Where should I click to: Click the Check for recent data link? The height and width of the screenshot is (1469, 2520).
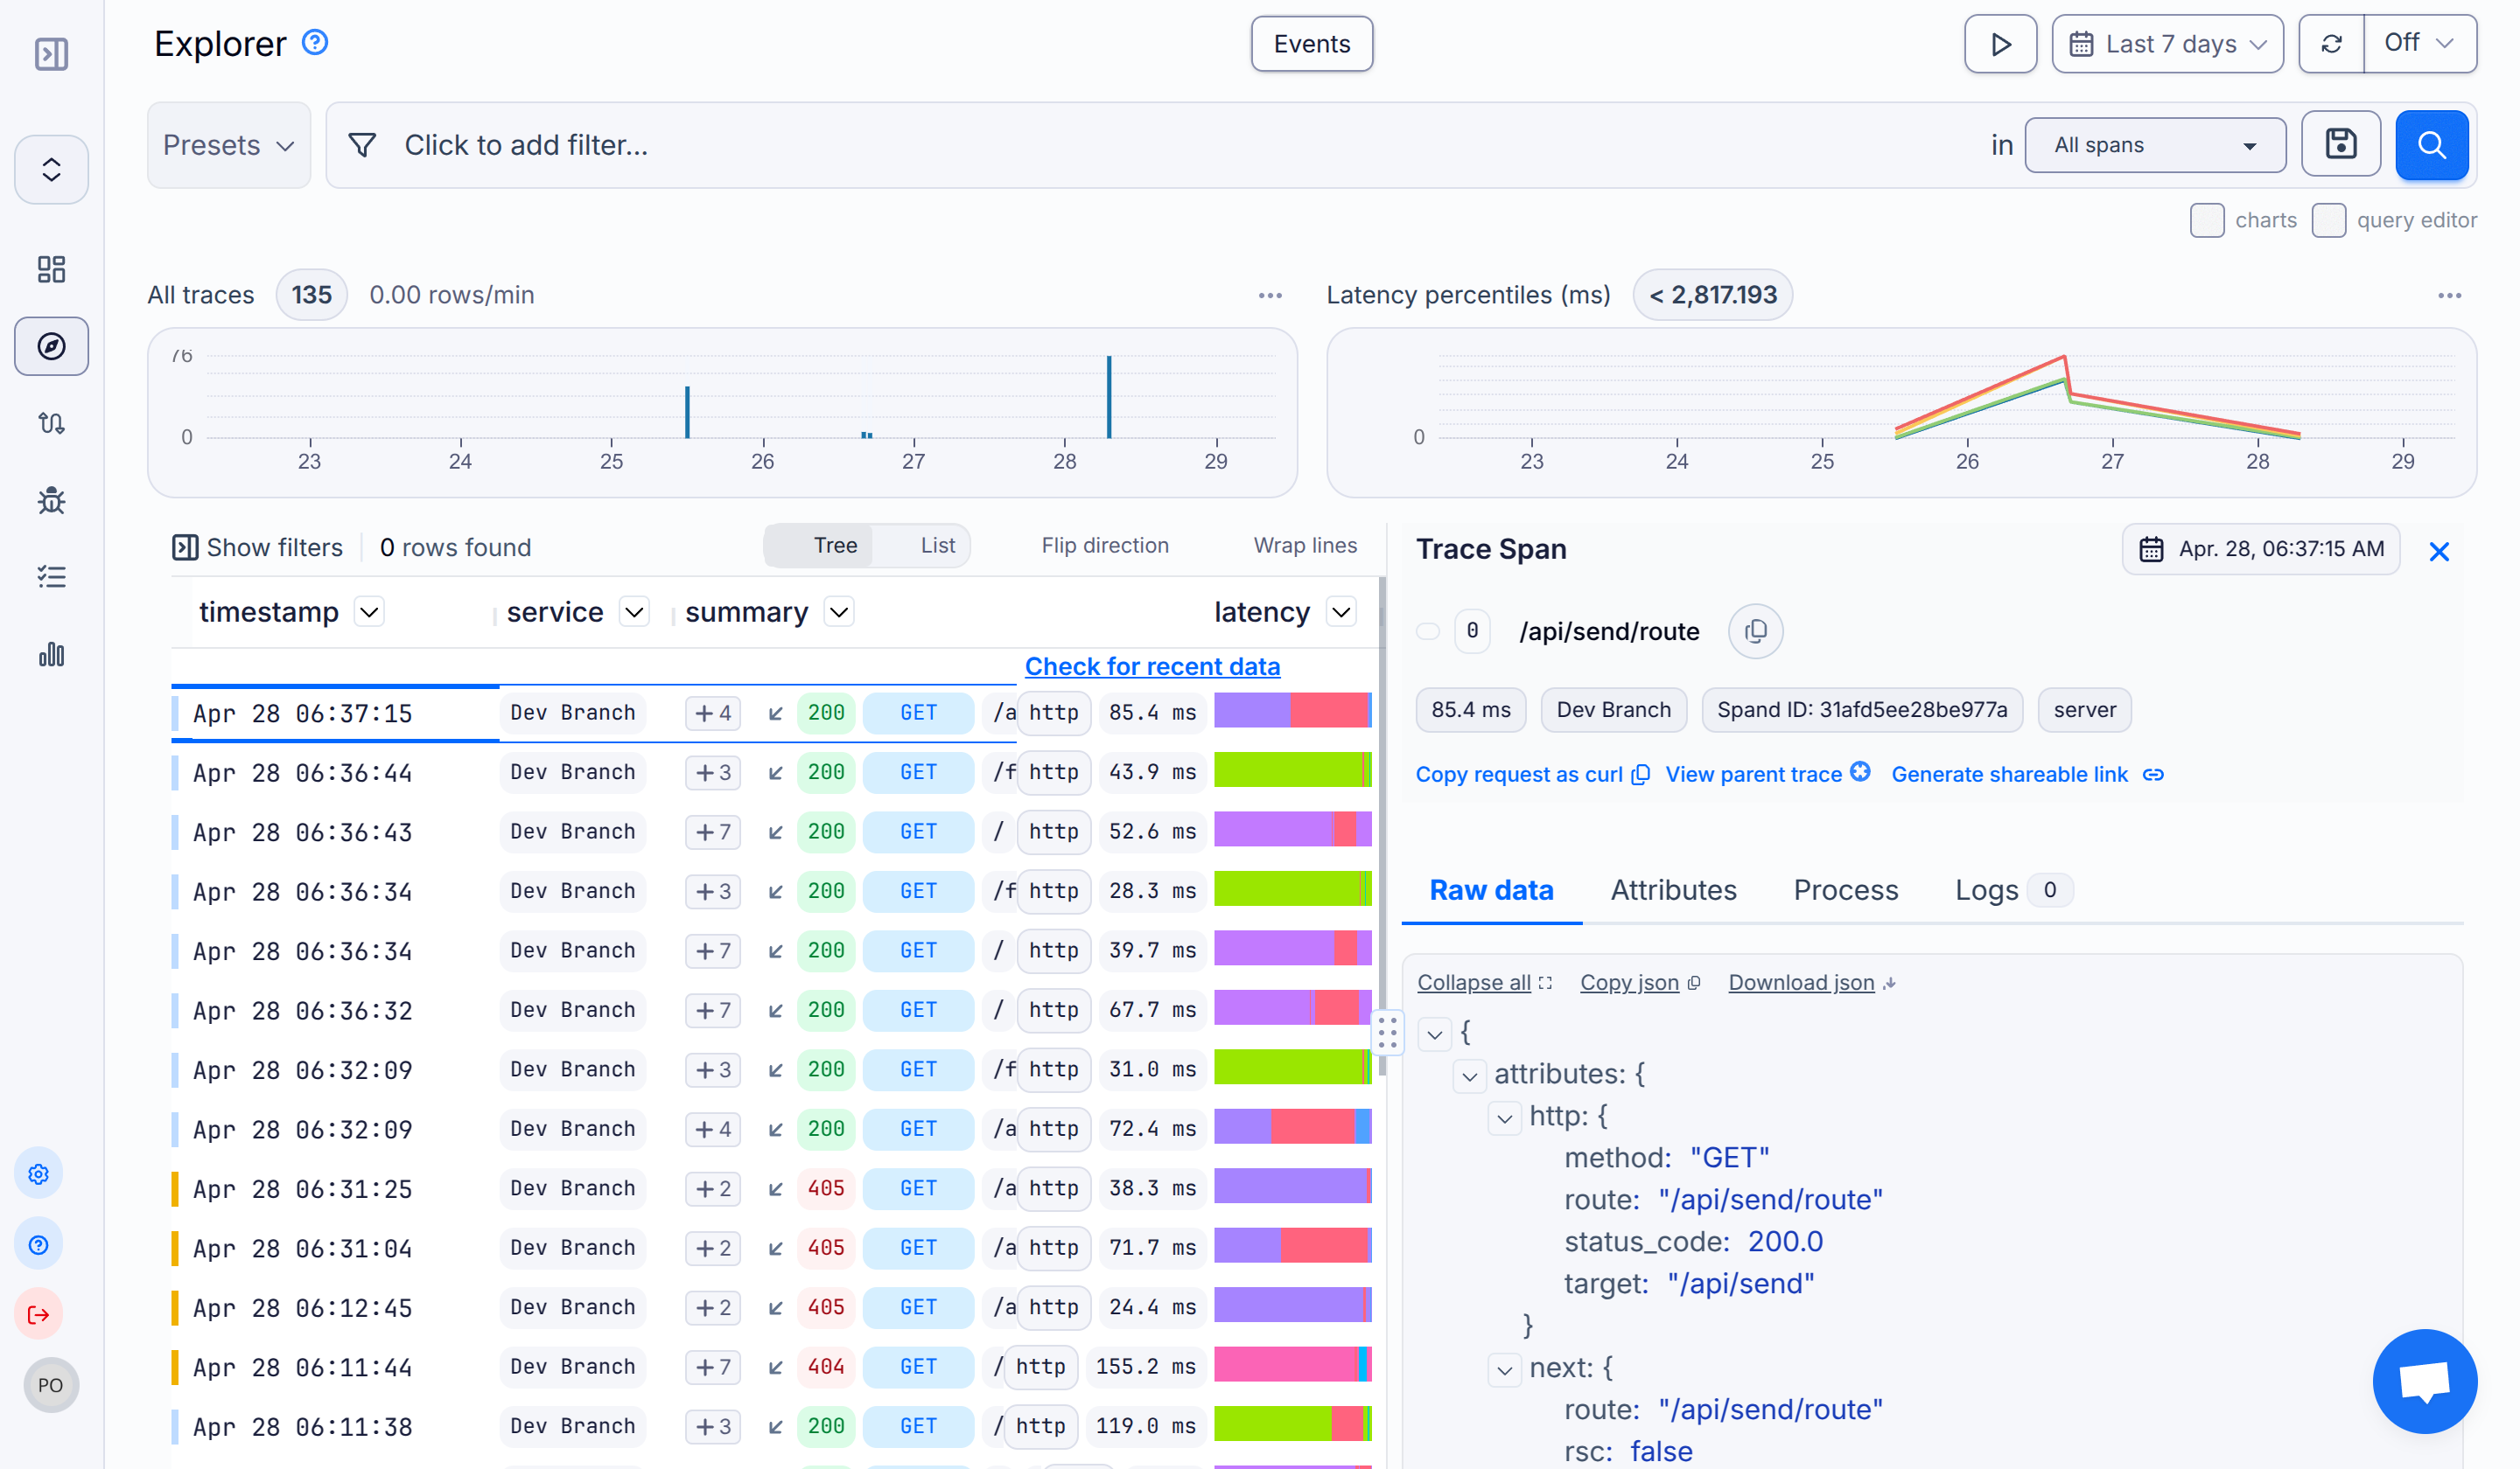(x=1152, y=665)
